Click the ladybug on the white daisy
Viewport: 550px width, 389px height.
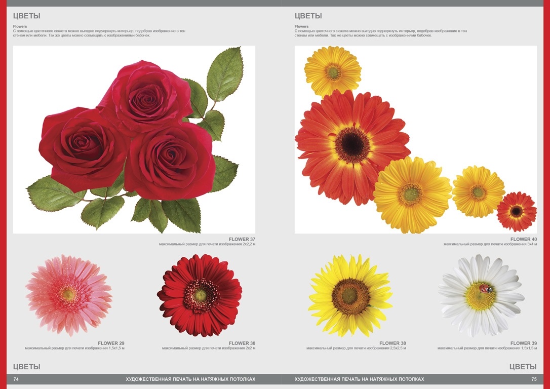[x=486, y=289]
